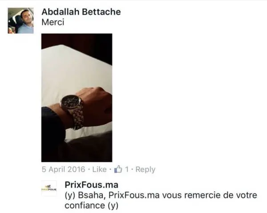View who liked via the count 1
The image size is (267, 213).
(127, 170)
